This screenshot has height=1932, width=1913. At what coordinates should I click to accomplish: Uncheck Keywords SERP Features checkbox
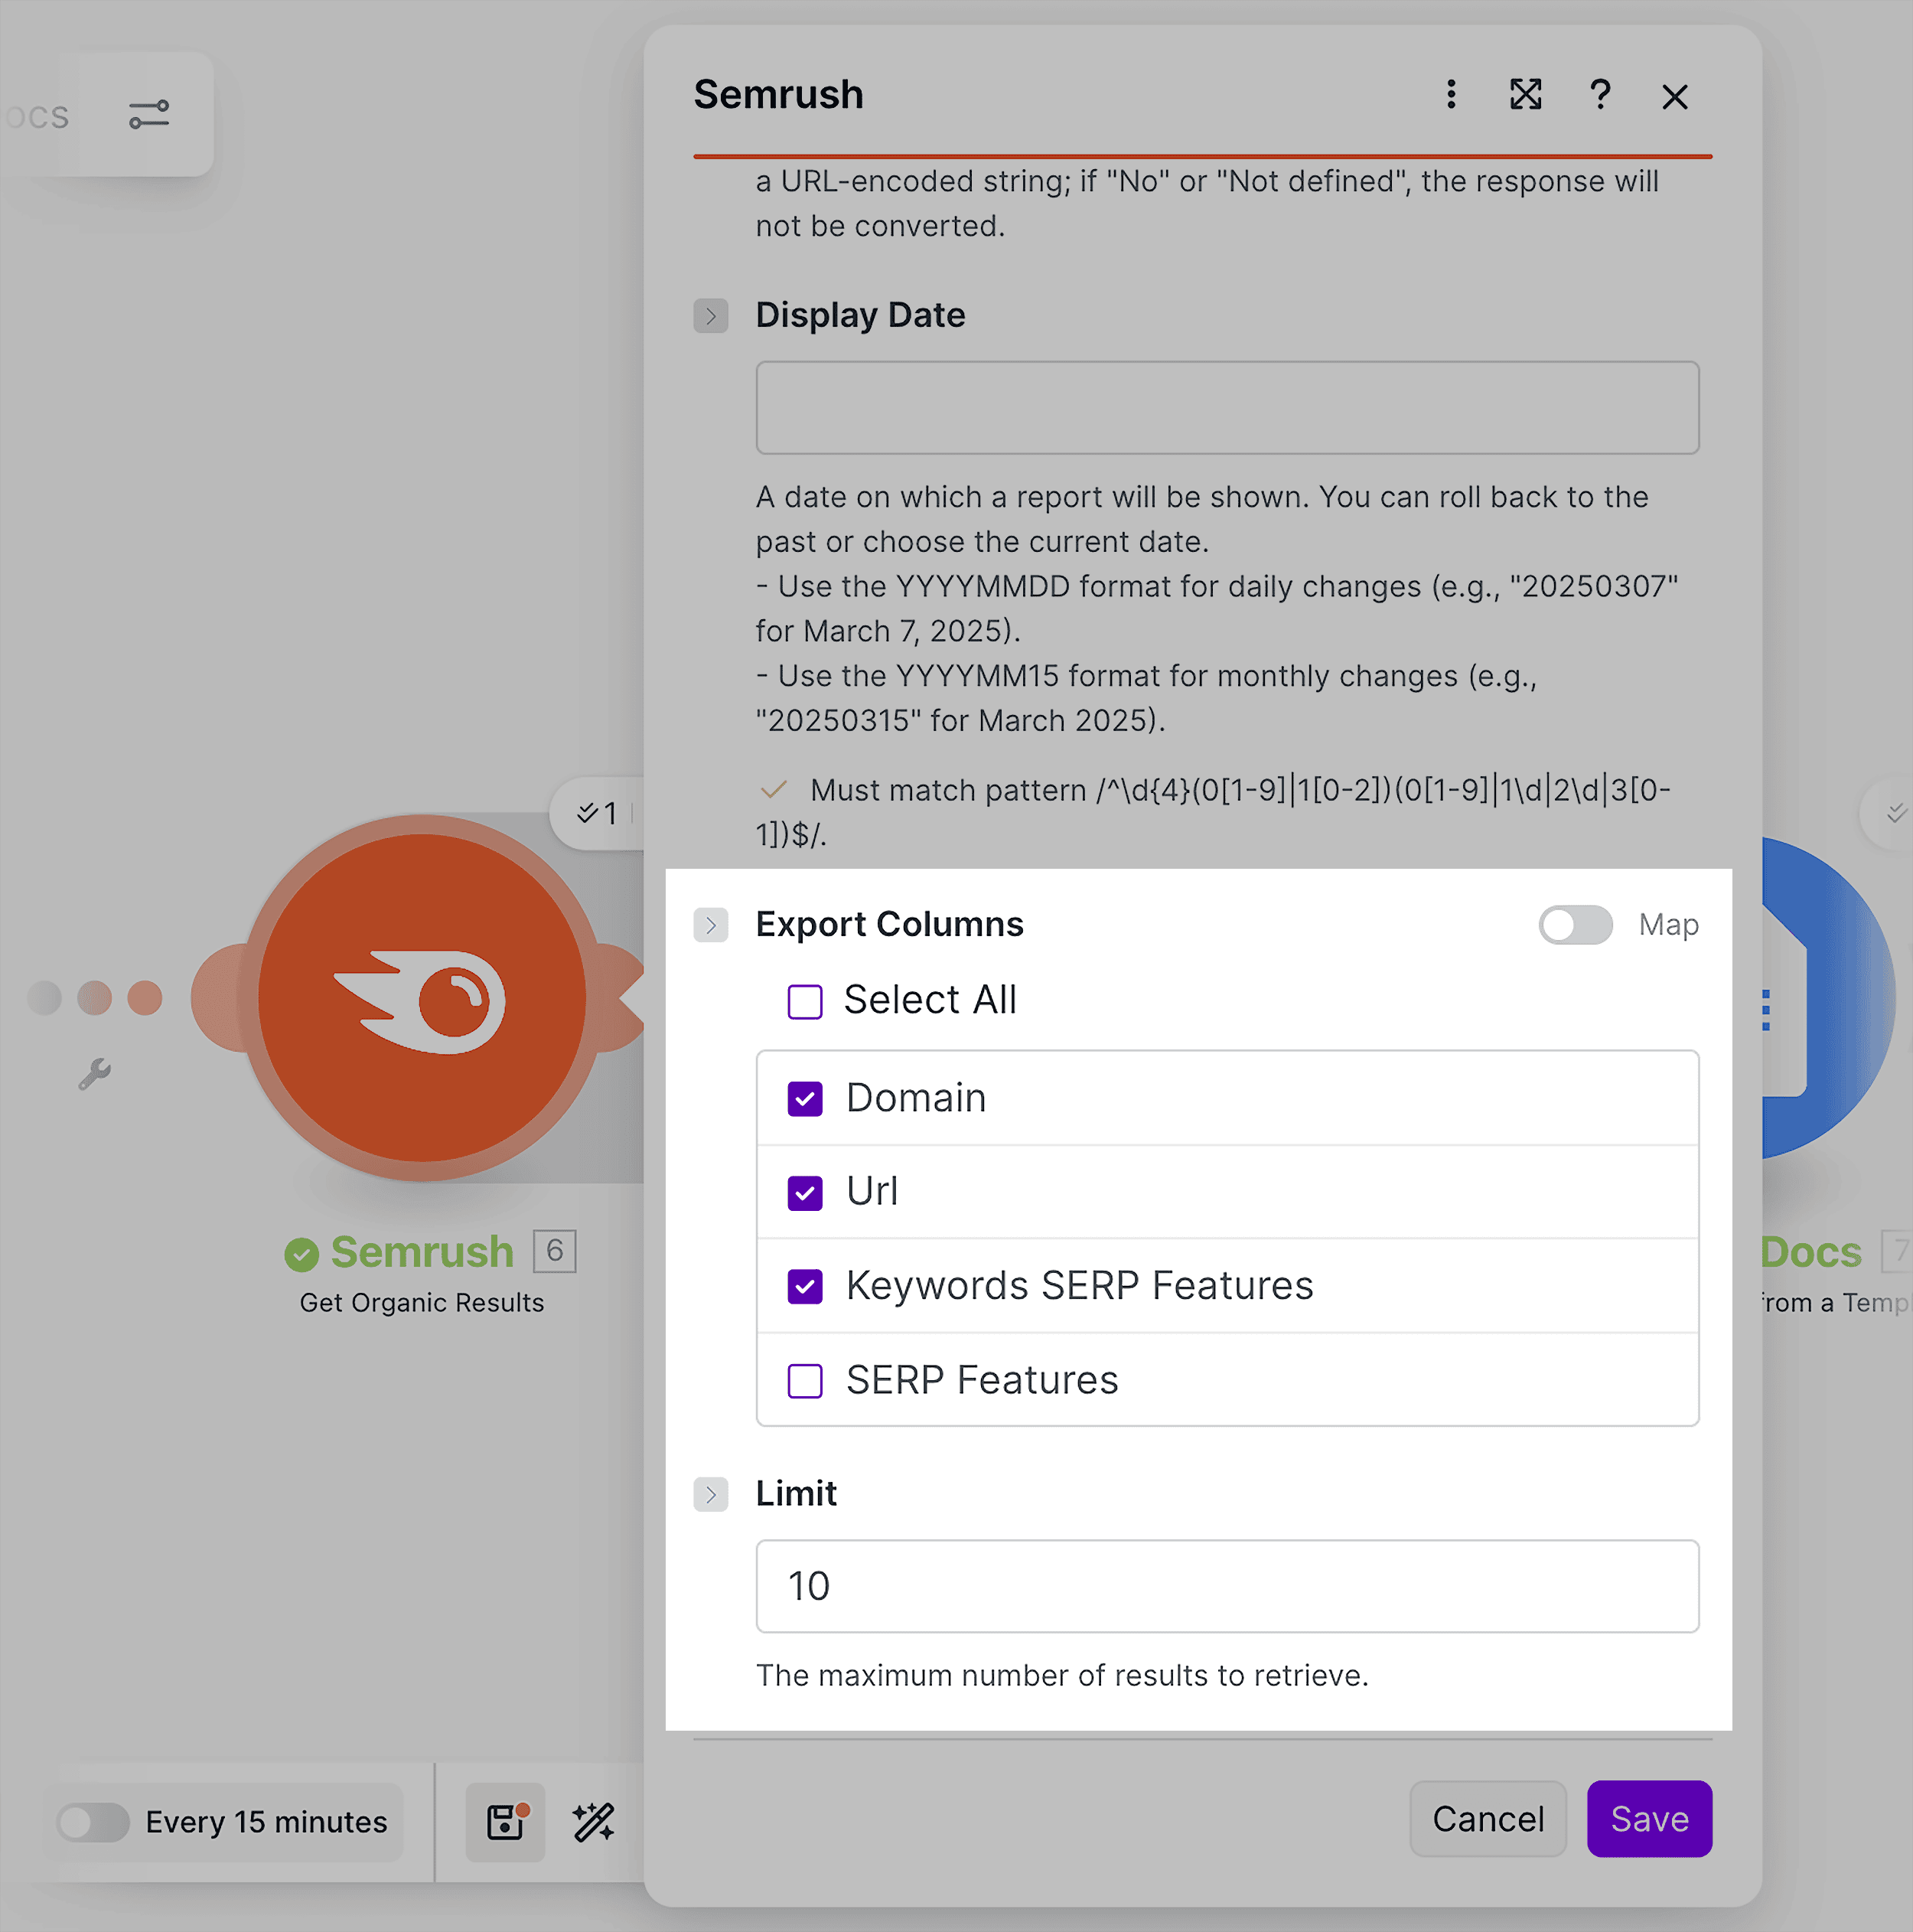tap(804, 1287)
